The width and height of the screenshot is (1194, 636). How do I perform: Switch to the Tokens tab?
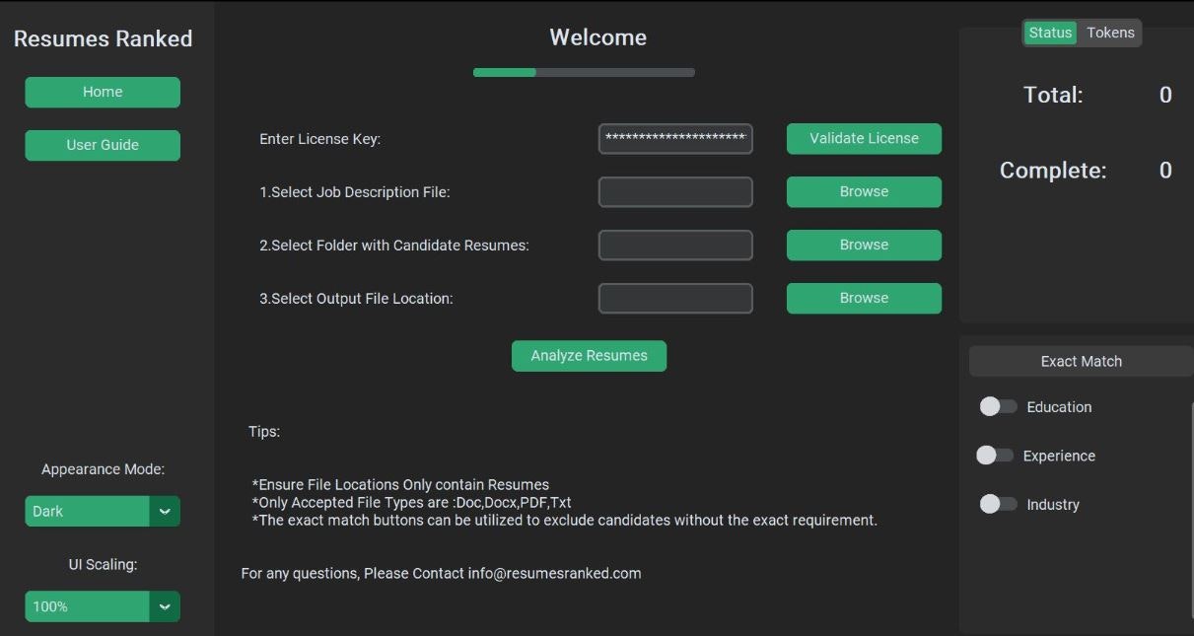pyautogui.click(x=1110, y=33)
